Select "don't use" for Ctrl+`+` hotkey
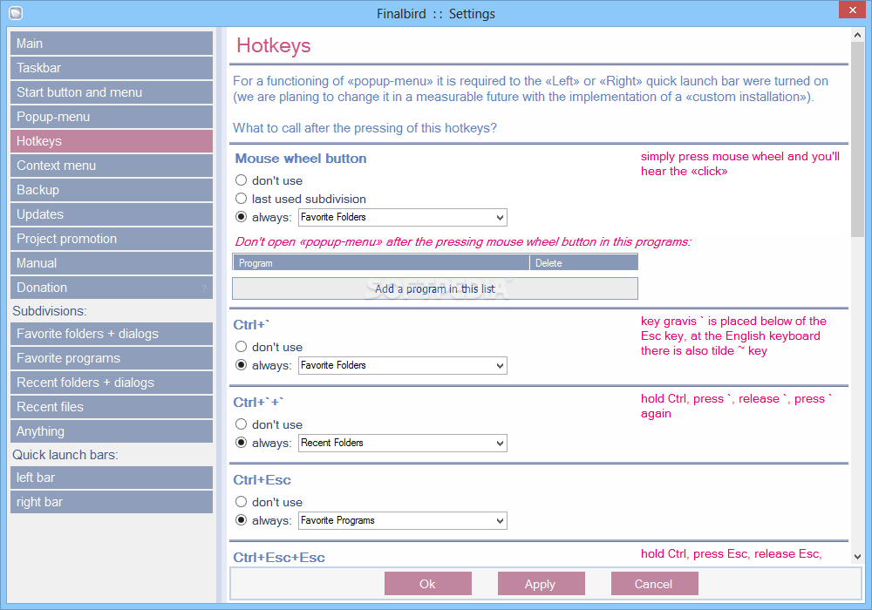The height and width of the screenshot is (610, 872). pyautogui.click(x=241, y=424)
